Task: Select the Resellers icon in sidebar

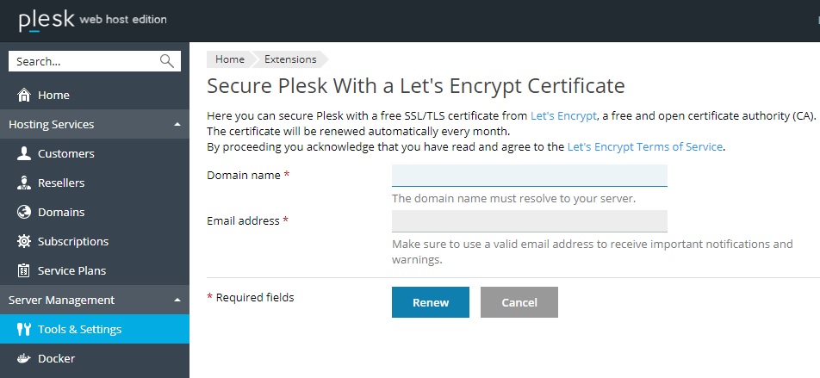Action: (24, 183)
